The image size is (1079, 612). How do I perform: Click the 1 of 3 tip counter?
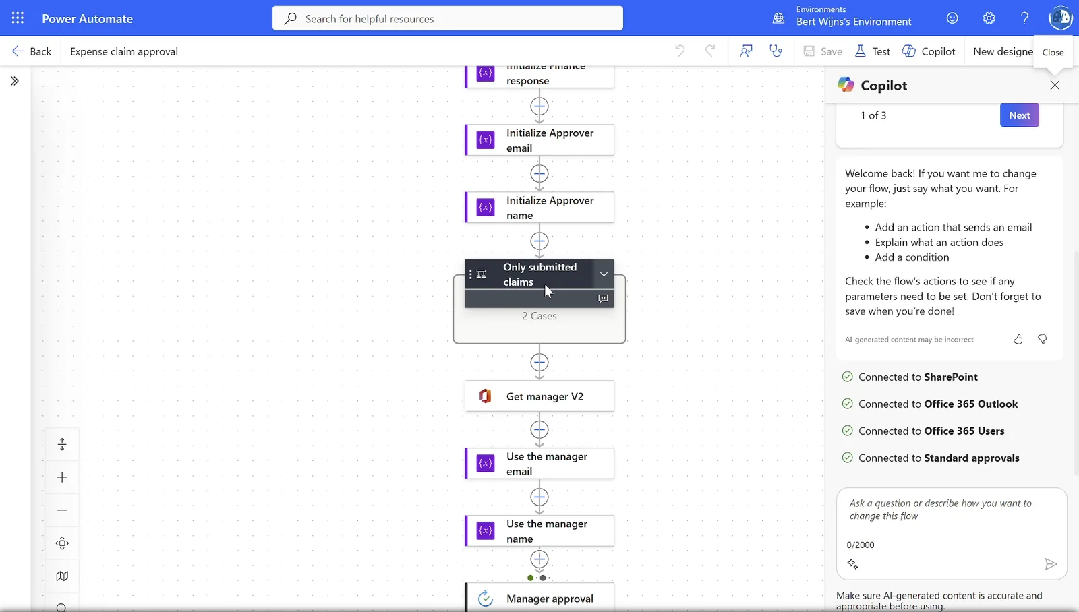[873, 115]
